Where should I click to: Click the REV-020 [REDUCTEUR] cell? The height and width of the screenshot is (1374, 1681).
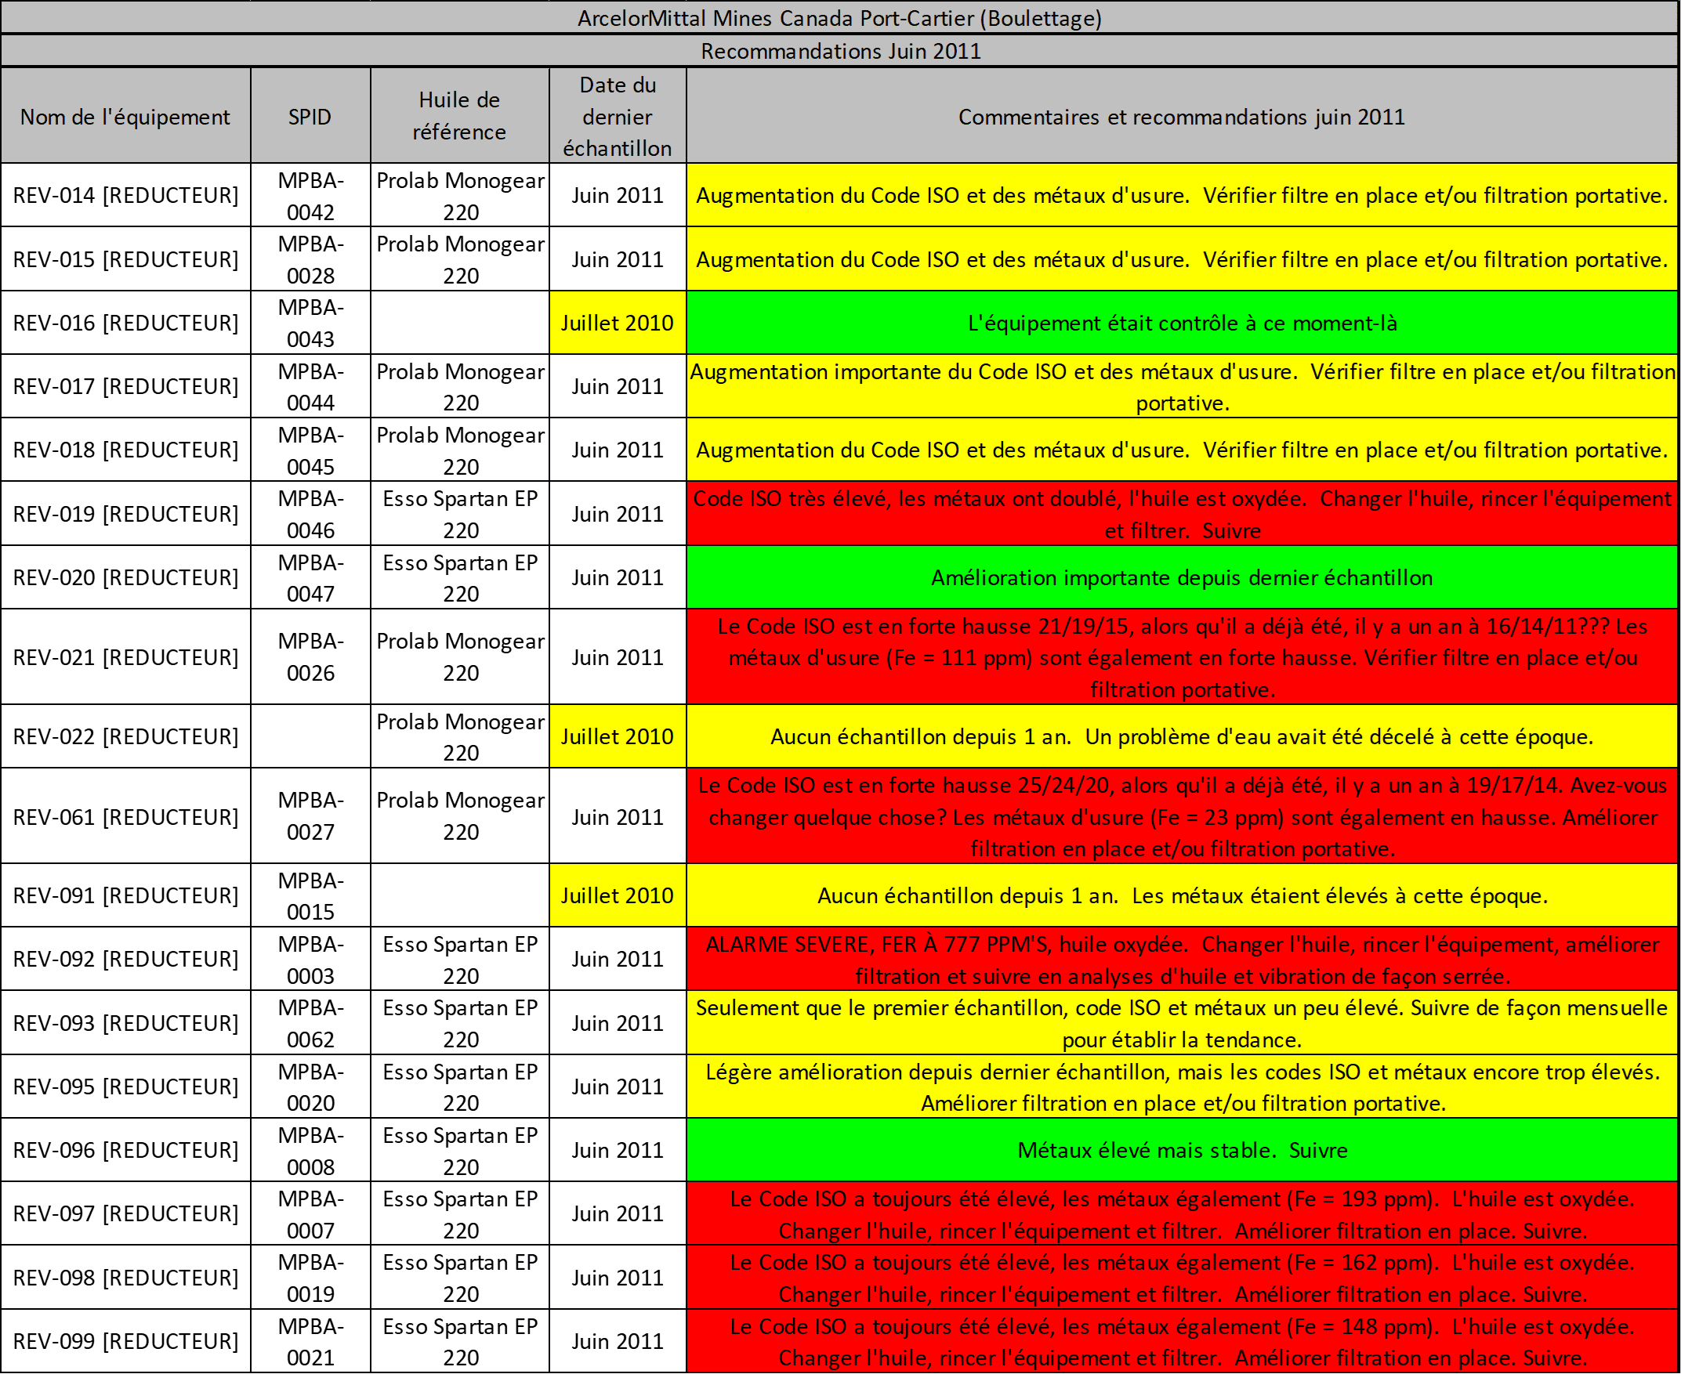126,577
